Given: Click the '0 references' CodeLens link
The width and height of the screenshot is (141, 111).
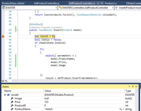Looking at the screenshot, I should 35,27.
